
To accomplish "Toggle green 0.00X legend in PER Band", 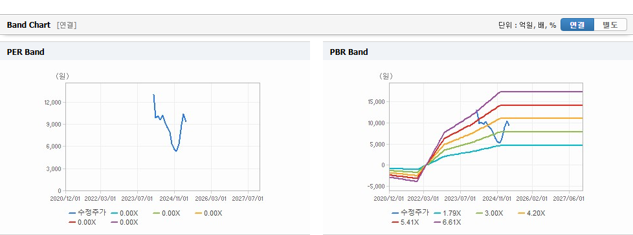I will (x=167, y=213).
